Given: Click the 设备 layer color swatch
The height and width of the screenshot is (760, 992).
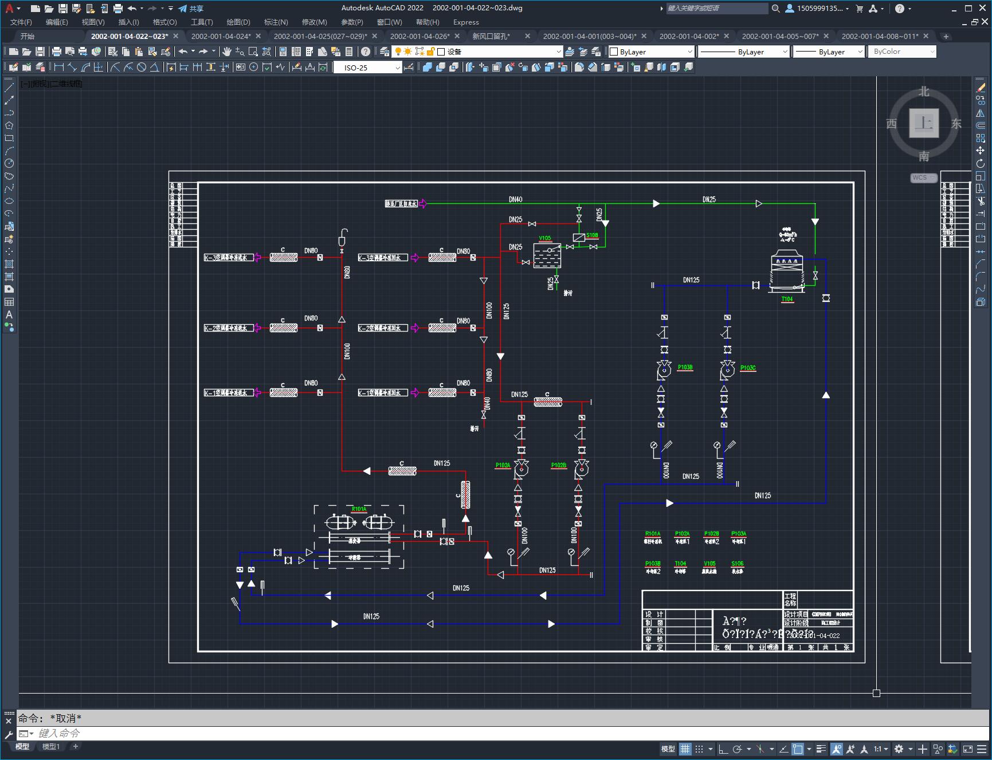Looking at the screenshot, I should pos(441,52).
